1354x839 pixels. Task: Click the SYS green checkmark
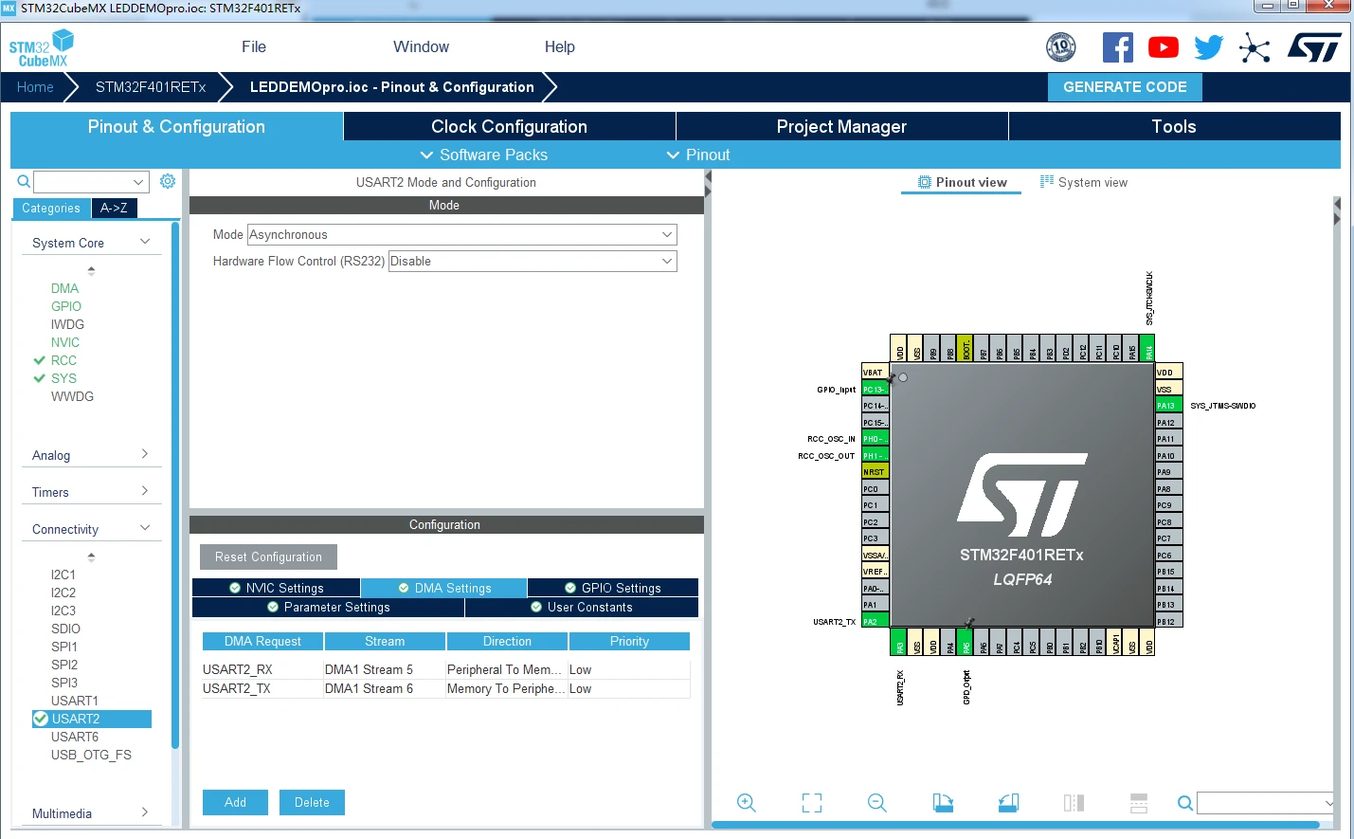coord(40,378)
